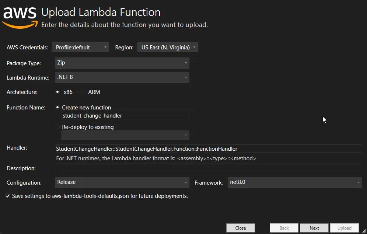Open the Lambda Runtime dropdown
367x234 pixels.
(x=122, y=77)
